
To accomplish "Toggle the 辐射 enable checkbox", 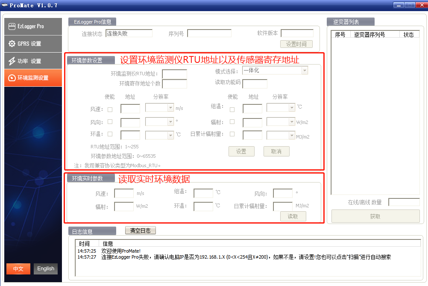I will pyautogui.click(x=232, y=122).
